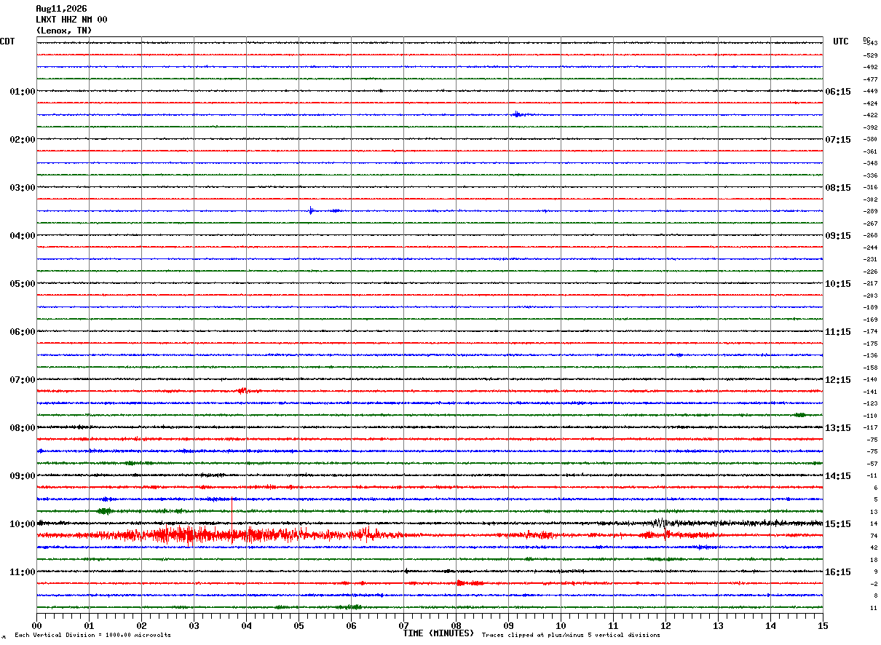Select the LNXT HHZ NM 00 station header
881x645 pixels.
(71, 20)
